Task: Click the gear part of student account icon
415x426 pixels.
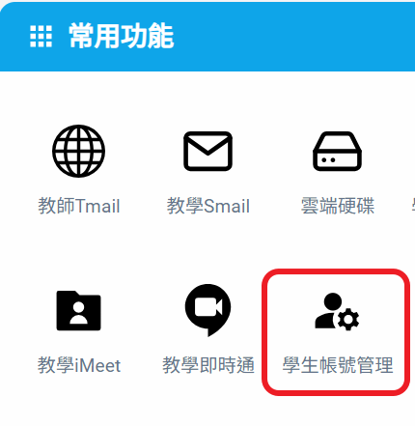Action: (x=348, y=320)
